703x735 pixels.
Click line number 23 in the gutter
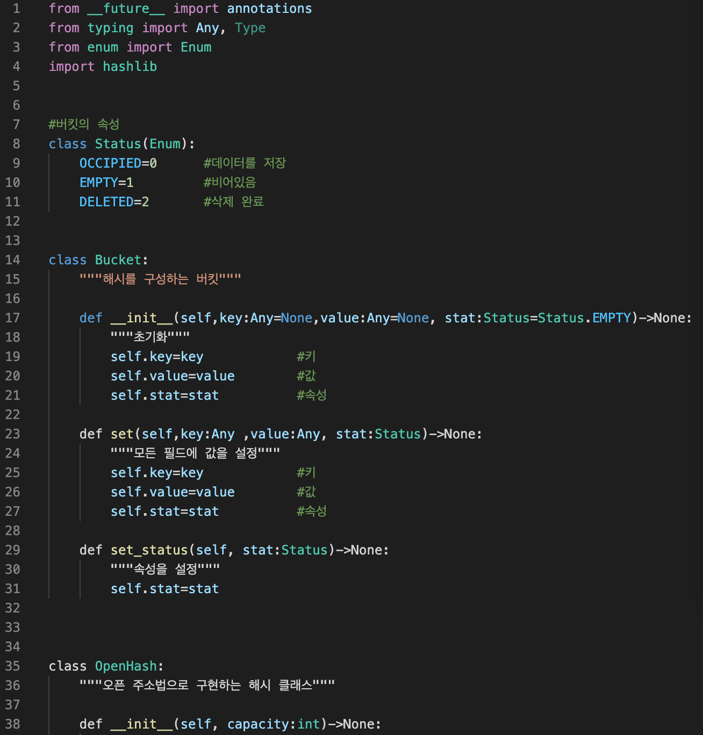13,434
